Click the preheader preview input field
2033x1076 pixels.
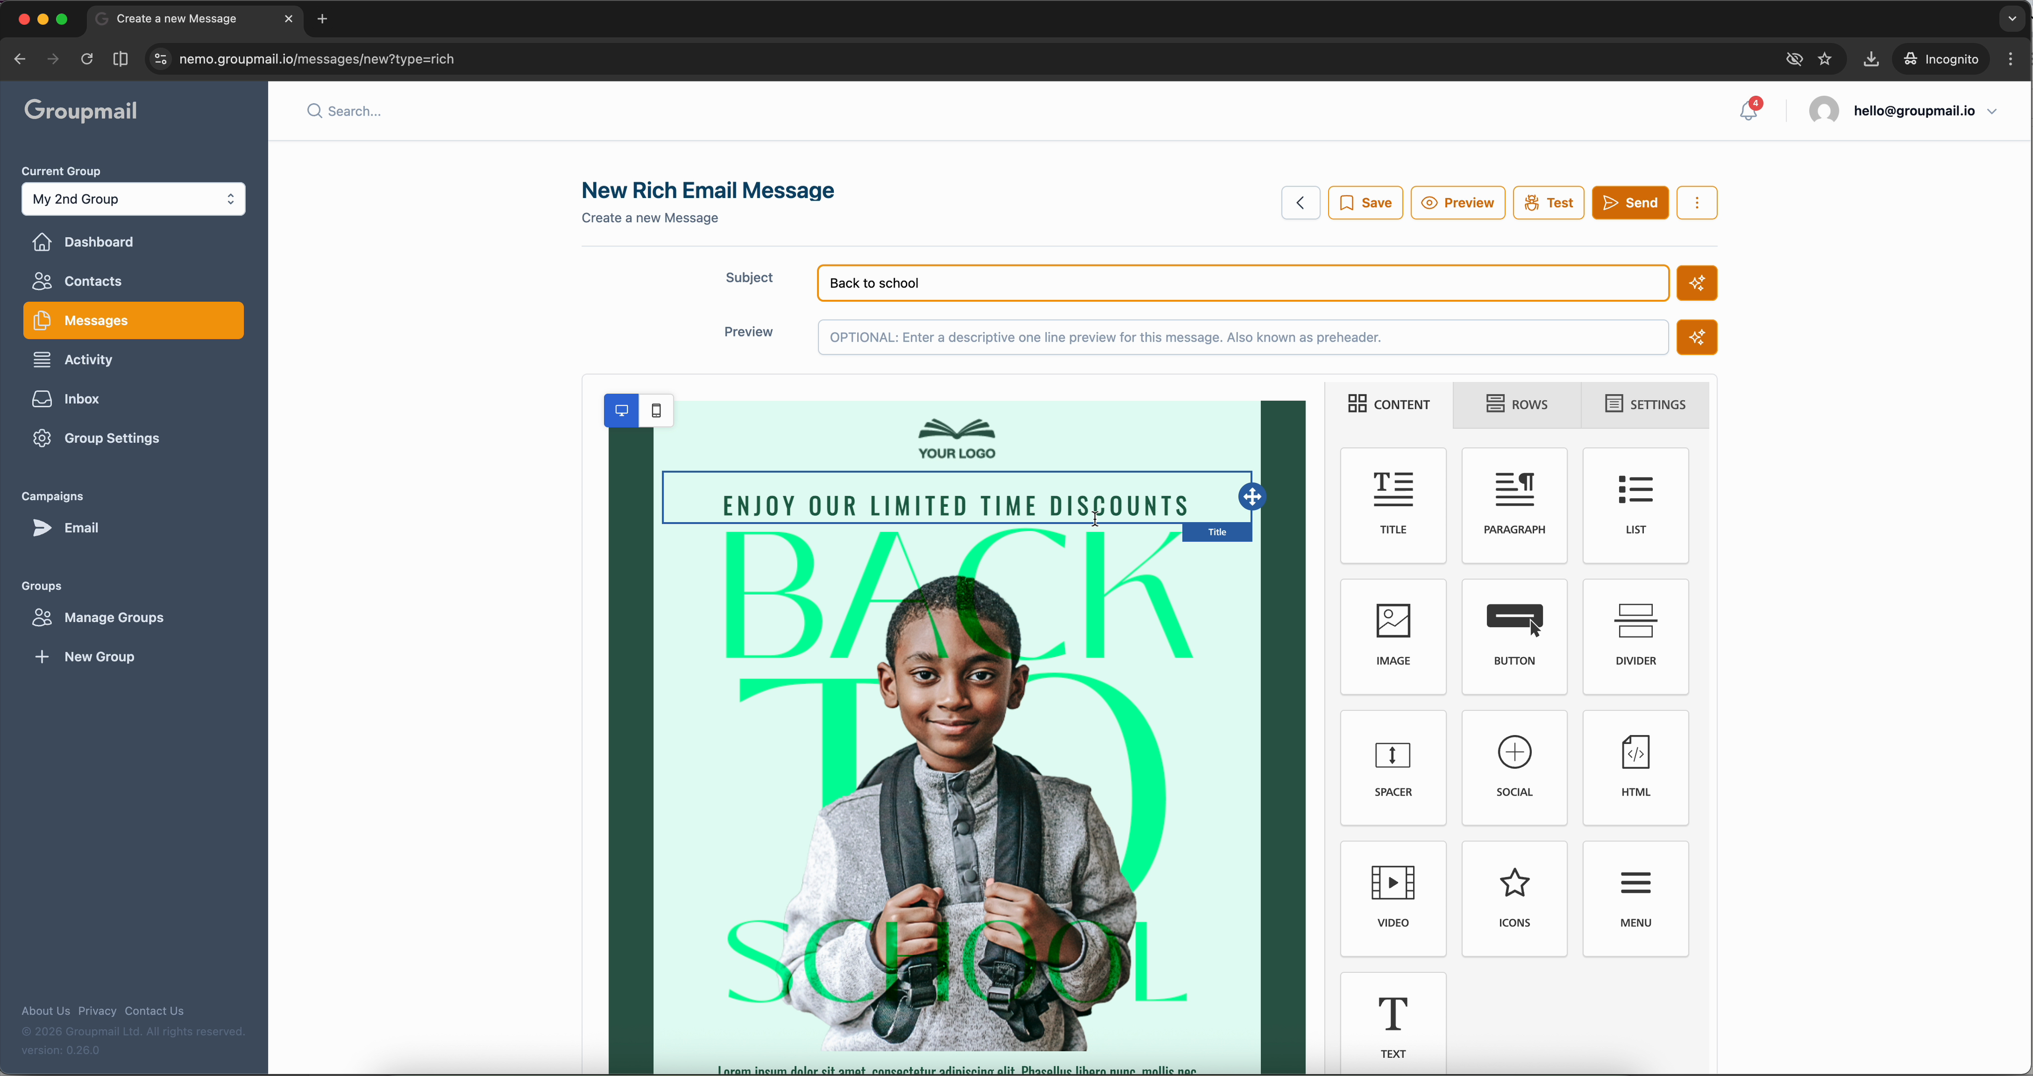1241,337
